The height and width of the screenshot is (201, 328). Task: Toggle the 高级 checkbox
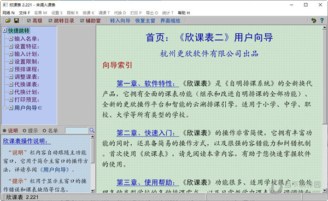coord(29,21)
